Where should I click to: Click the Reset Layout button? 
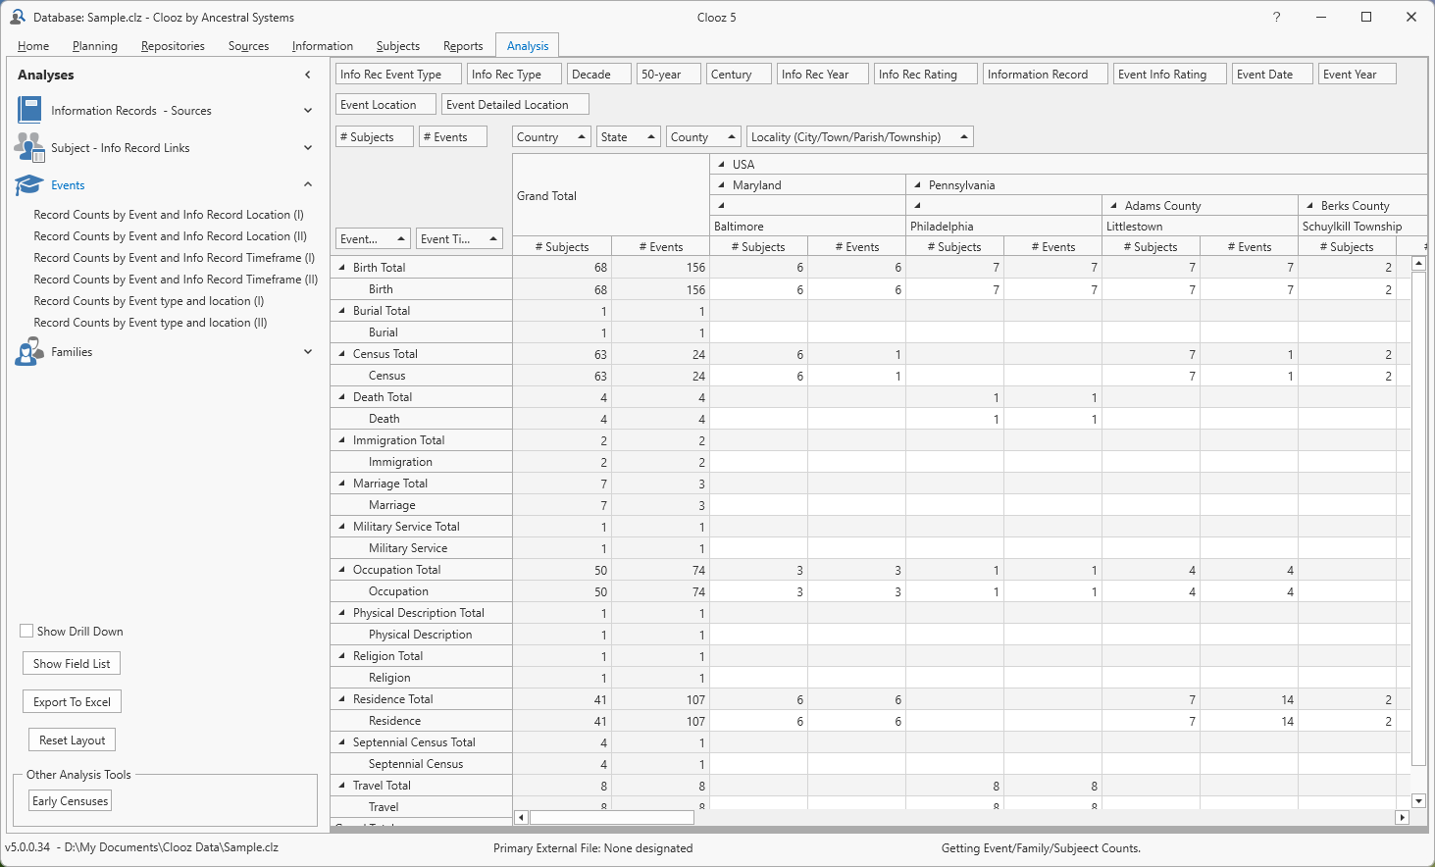coord(73,739)
